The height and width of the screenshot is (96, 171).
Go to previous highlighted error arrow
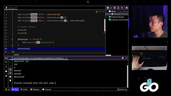(x=101, y=11)
